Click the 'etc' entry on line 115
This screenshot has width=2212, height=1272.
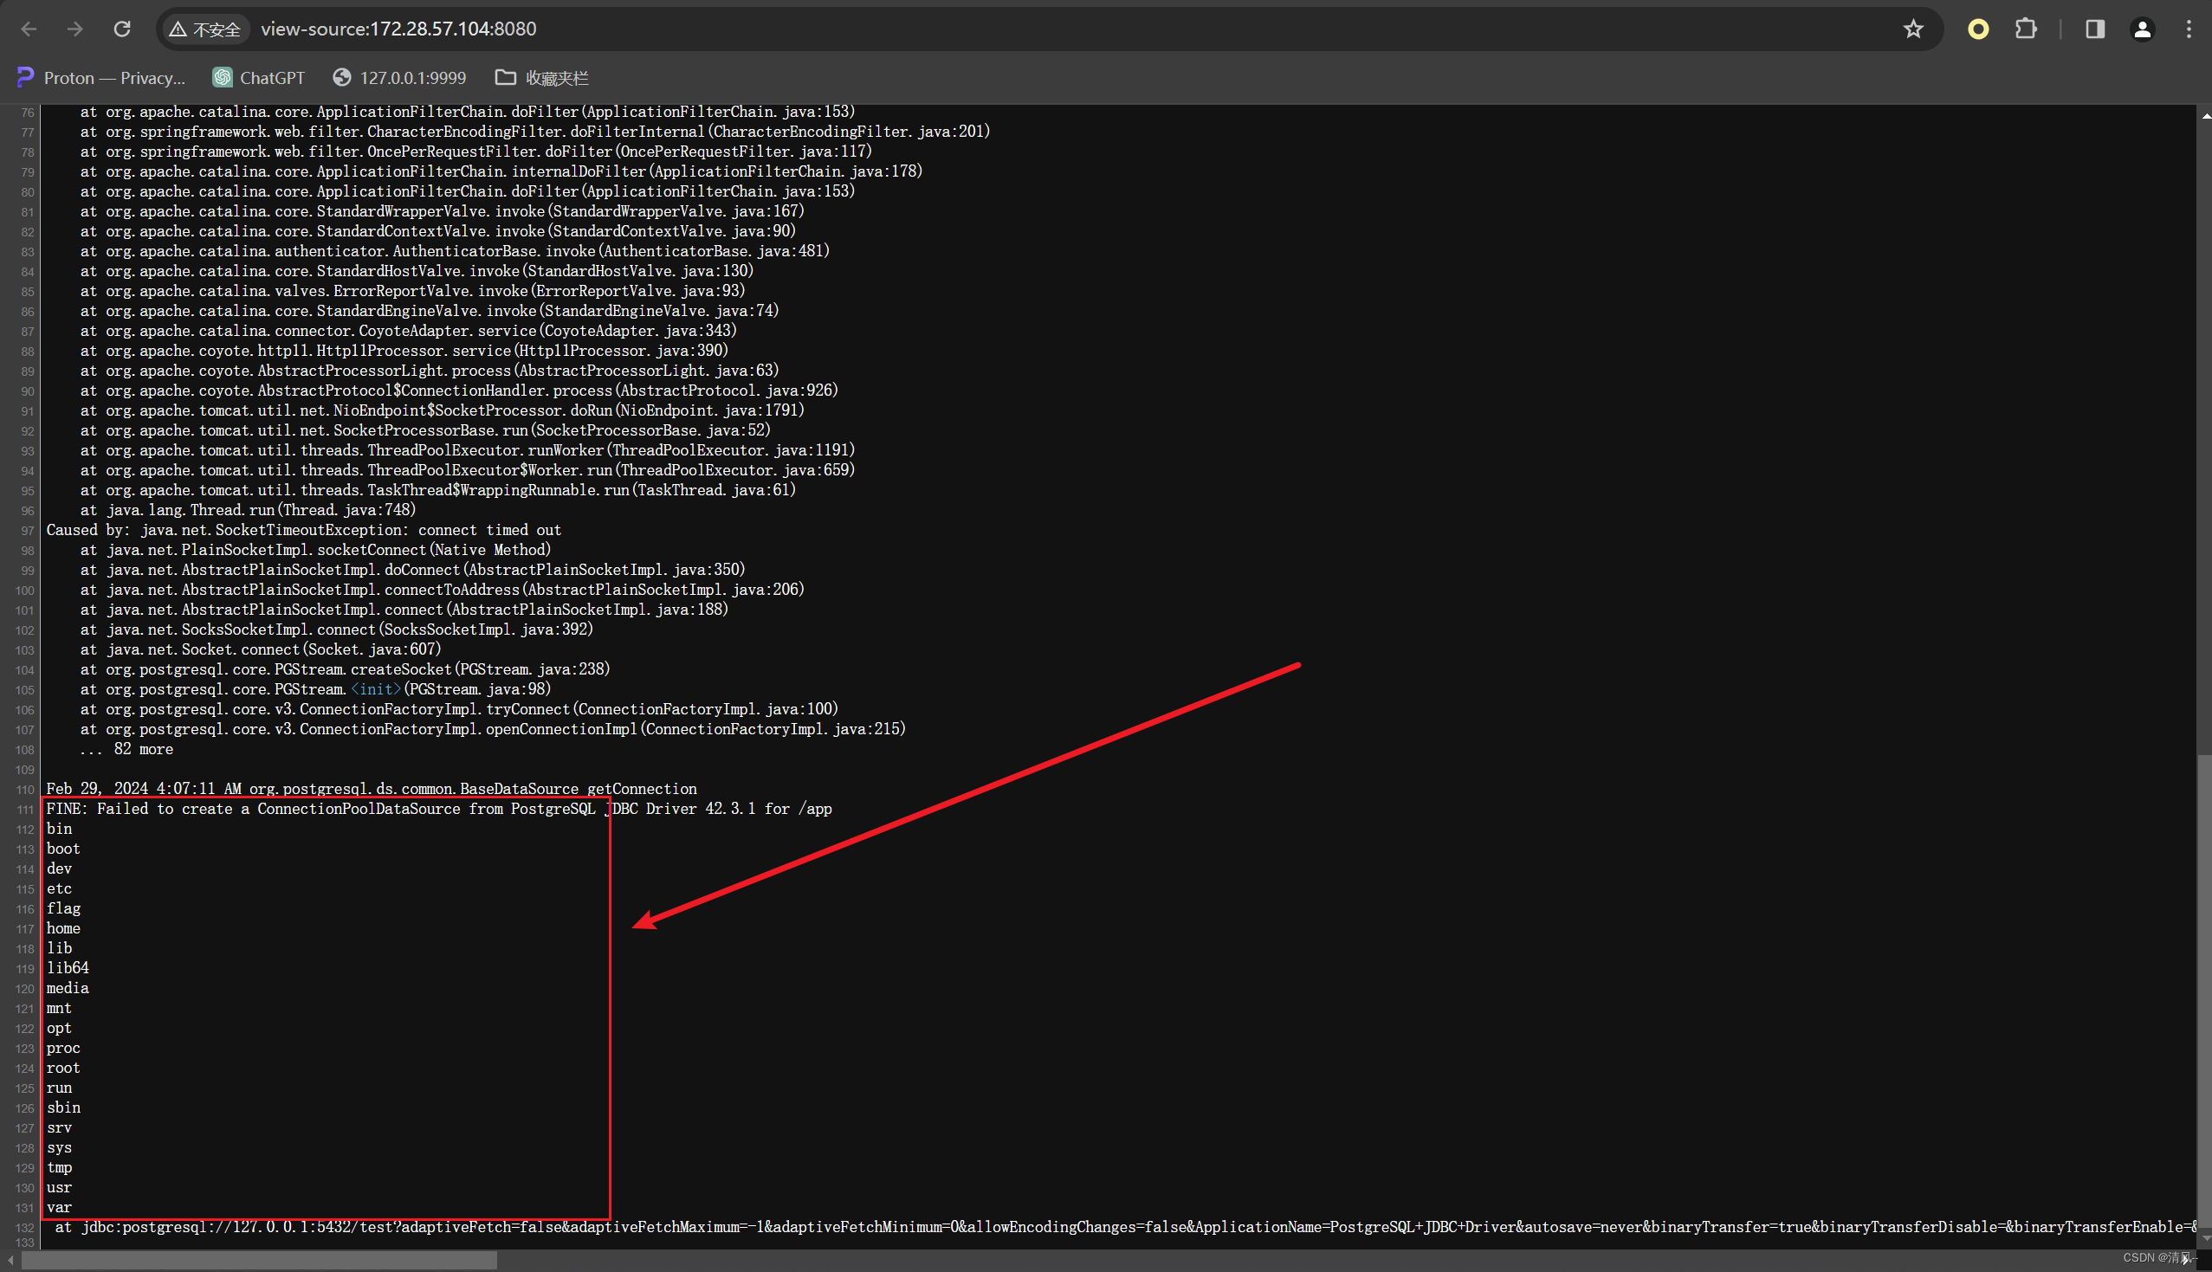pyautogui.click(x=60, y=888)
